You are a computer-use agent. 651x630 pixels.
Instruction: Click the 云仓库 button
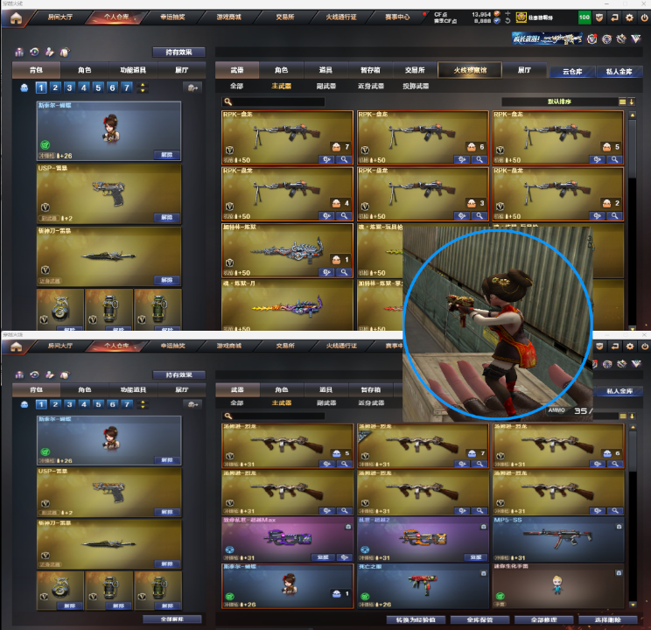point(572,72)
